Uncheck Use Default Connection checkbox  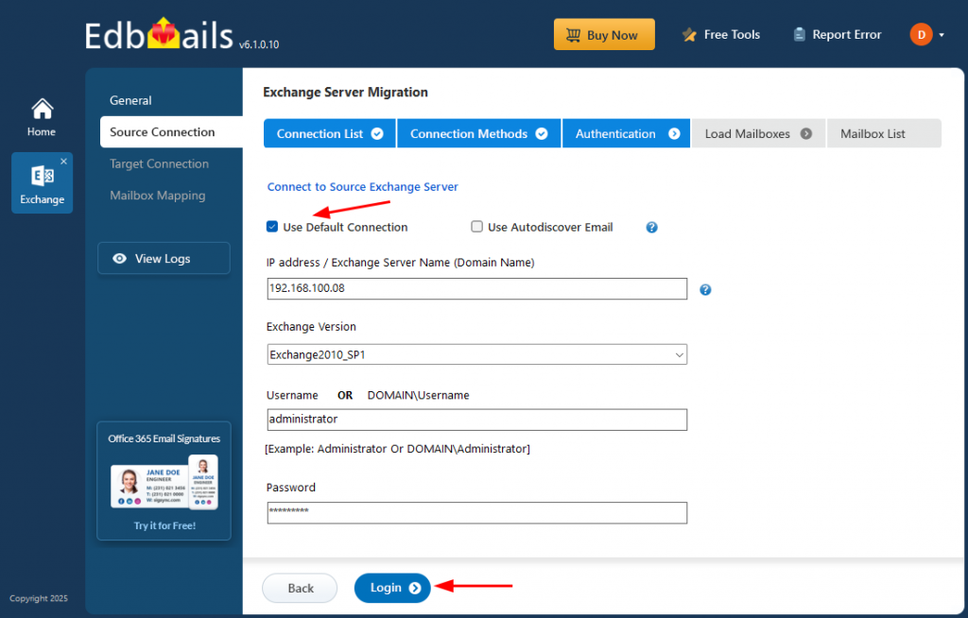point(272,227)
